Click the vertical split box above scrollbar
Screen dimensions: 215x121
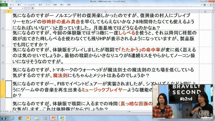pos(214,11)
